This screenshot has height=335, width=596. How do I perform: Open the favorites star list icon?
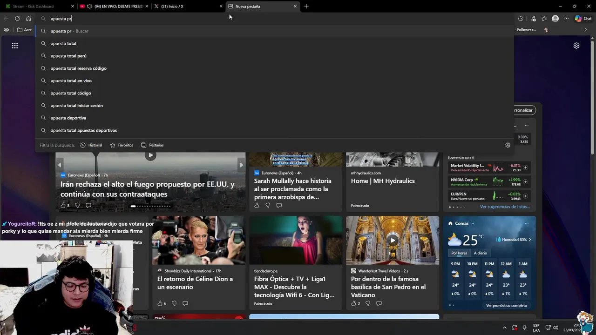coord(544,19)
